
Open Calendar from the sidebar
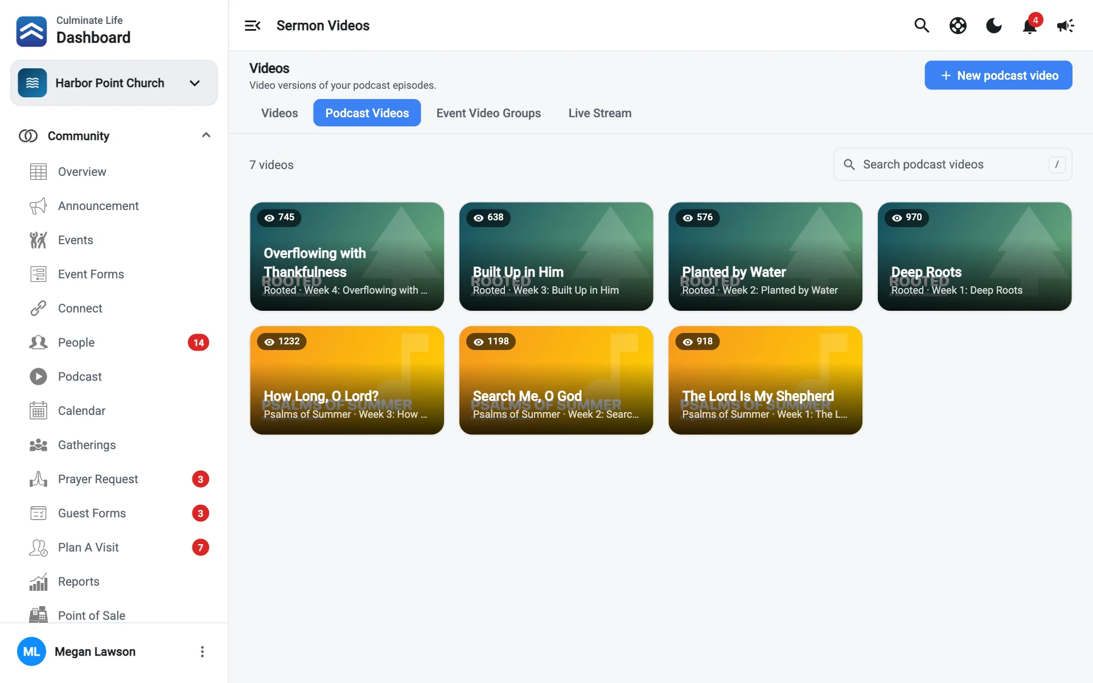tap(114, 411)
